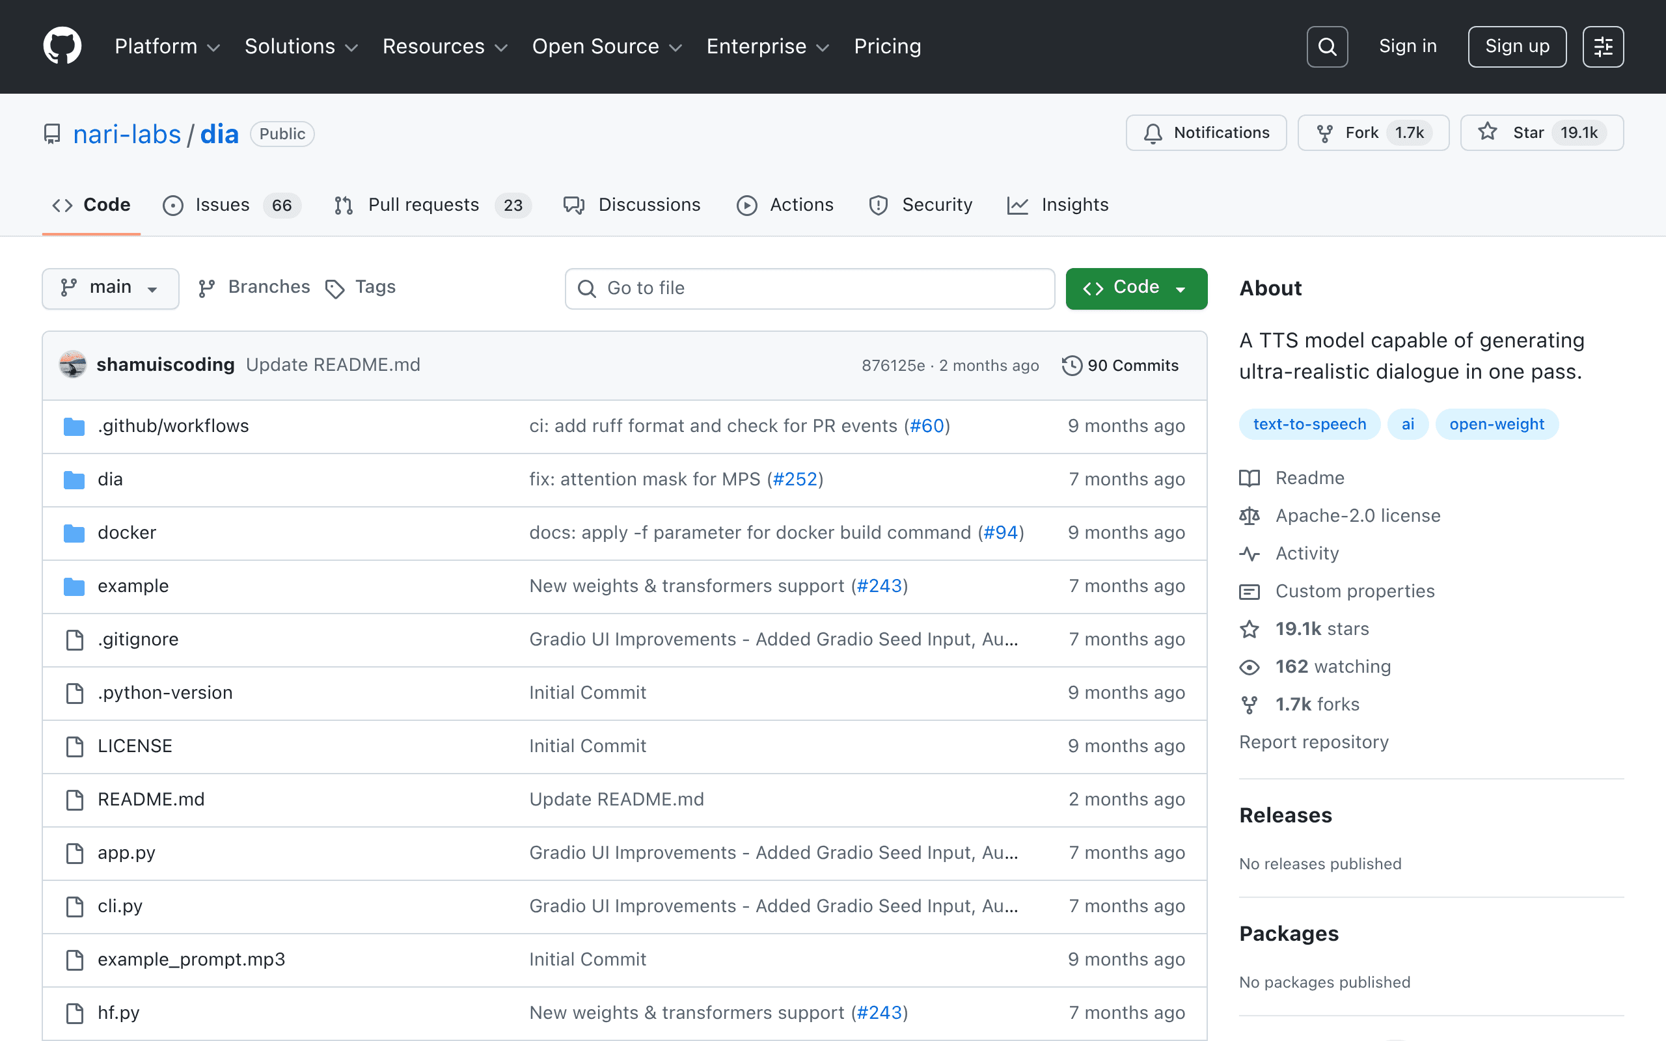Click the LICENSE file icon

coord(74,746)
